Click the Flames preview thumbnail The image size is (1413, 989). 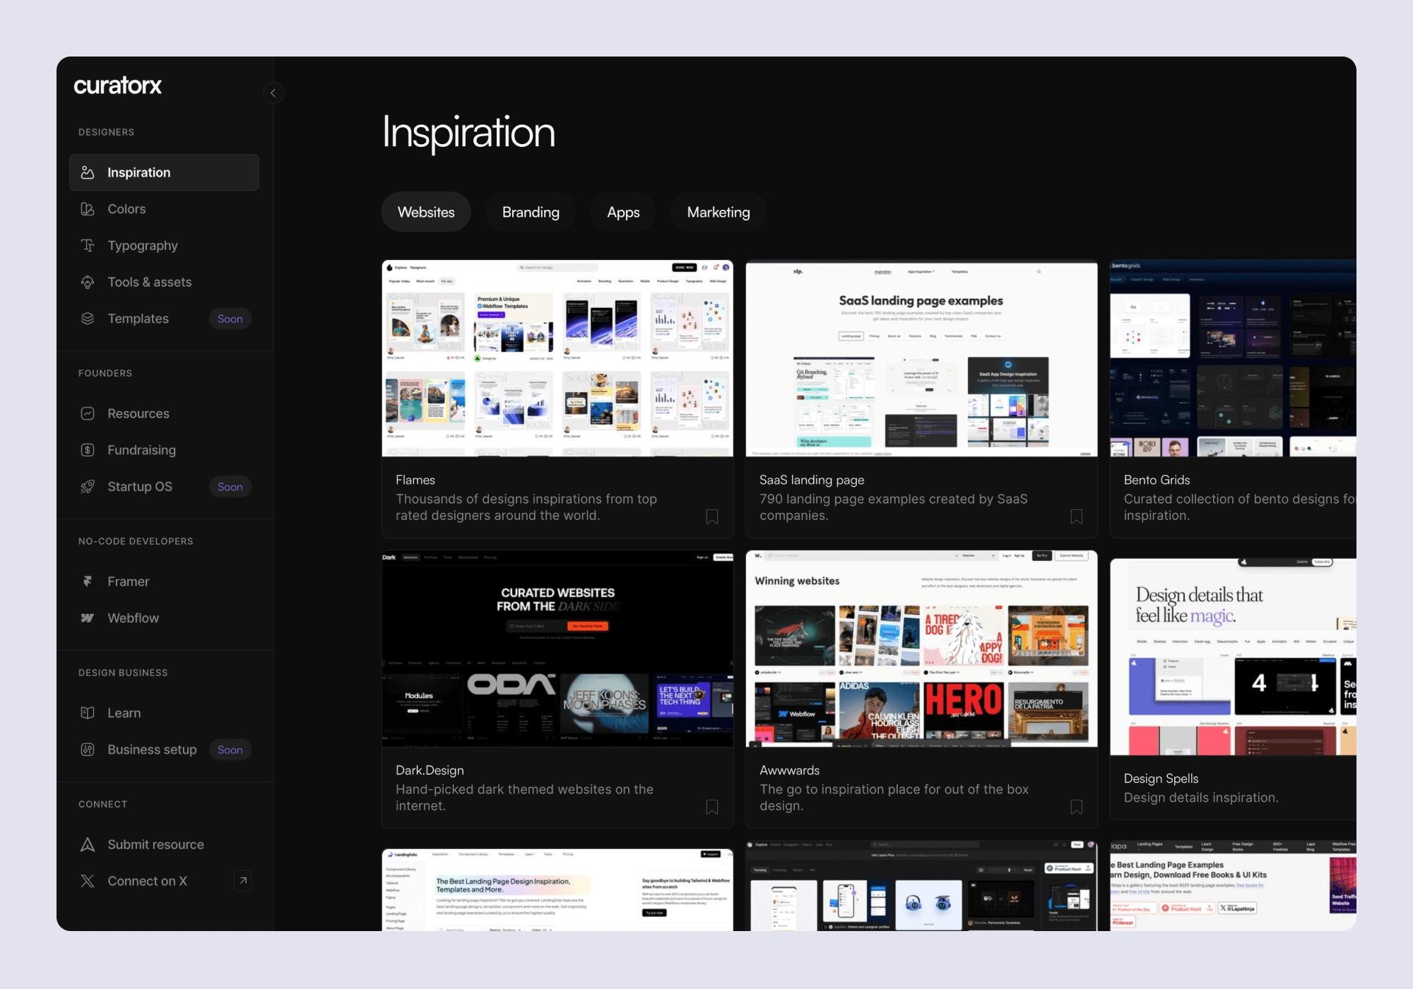(x=557, y=358)
